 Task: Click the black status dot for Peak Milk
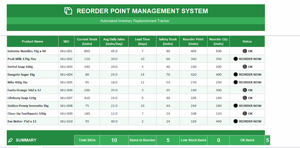[x=236, y=59]
